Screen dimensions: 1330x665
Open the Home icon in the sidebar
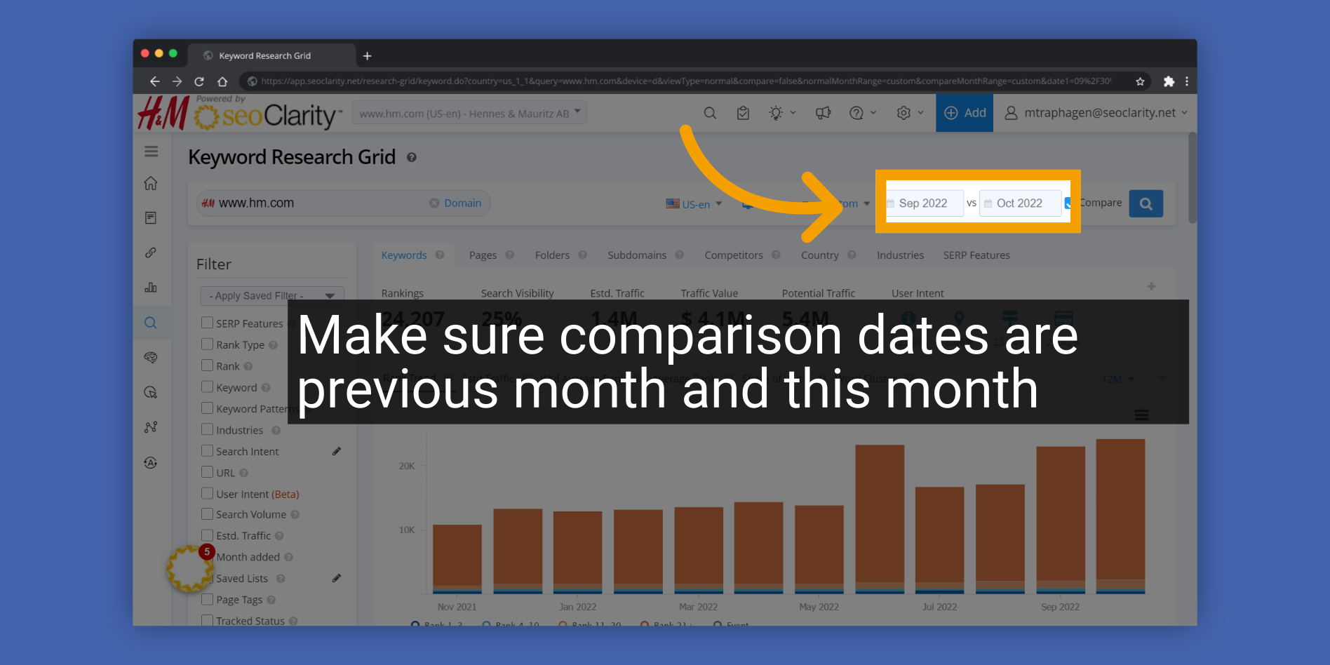pos(151,183)
